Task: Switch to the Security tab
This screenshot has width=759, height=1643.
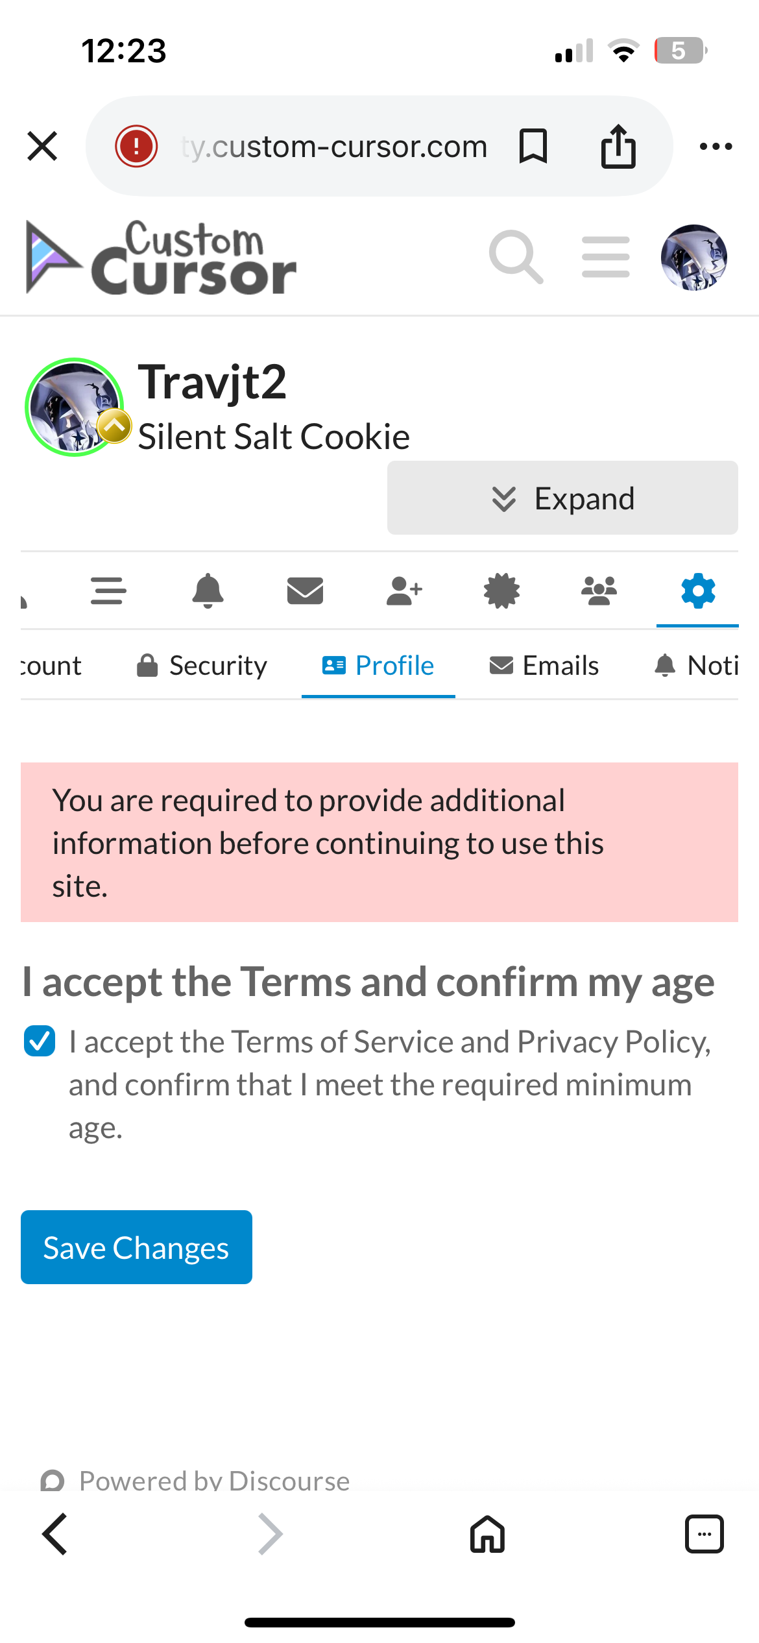Action: pyautogui.click(x=202, y=666)
